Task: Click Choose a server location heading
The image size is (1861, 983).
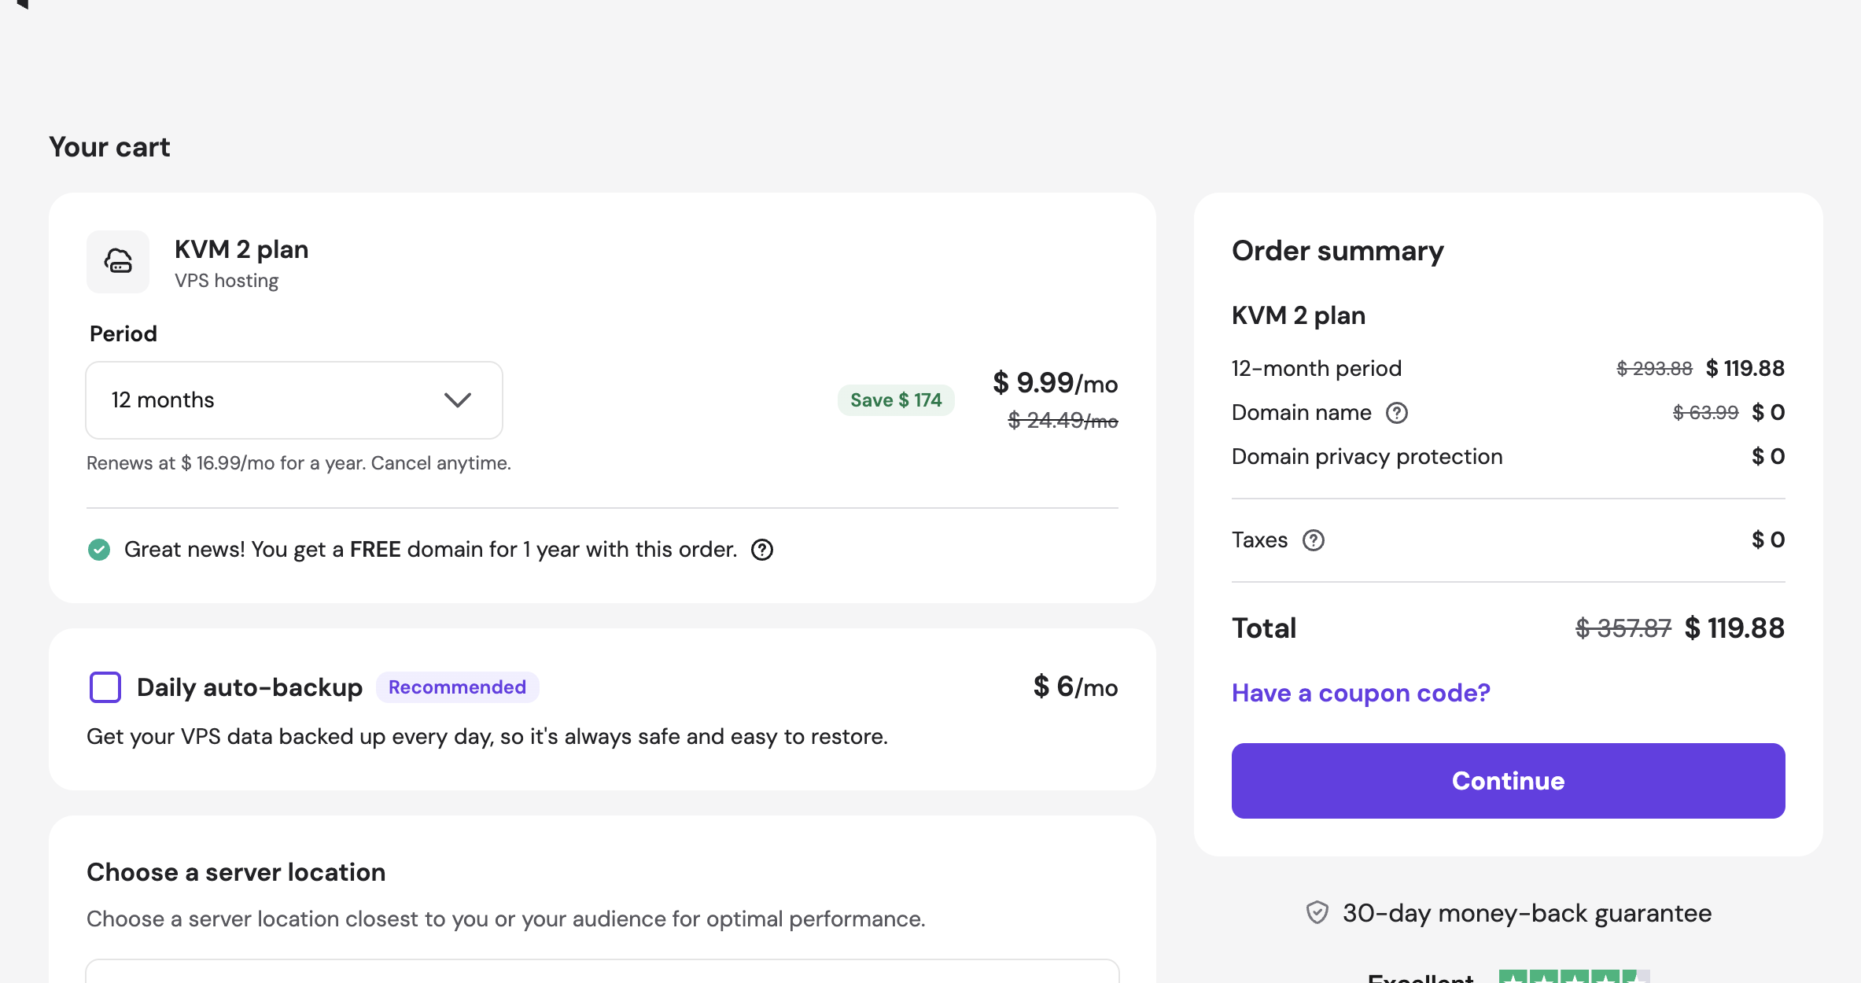Action: [236, 872]
